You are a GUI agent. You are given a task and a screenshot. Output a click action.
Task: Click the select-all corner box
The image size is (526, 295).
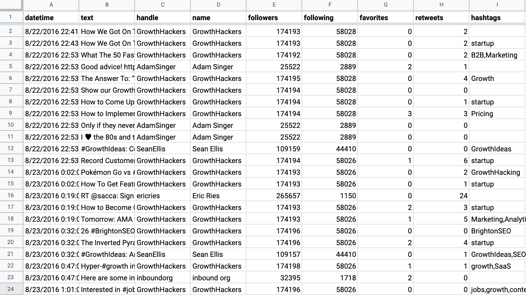[11, 5]
